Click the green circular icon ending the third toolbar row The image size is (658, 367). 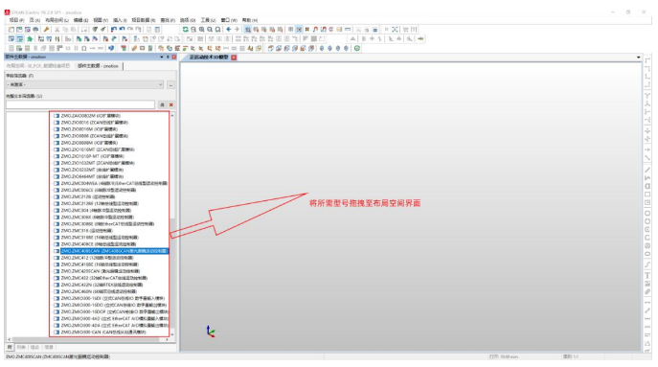pos(356,49)
